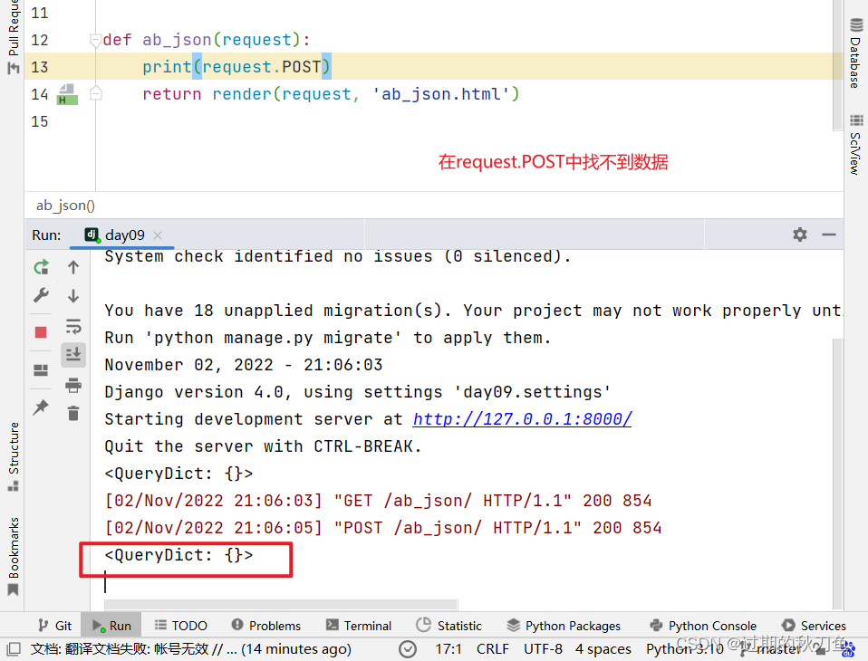Click the status bar inspection check icon
This screenshot has width=868, height=661.
(408, 649)
